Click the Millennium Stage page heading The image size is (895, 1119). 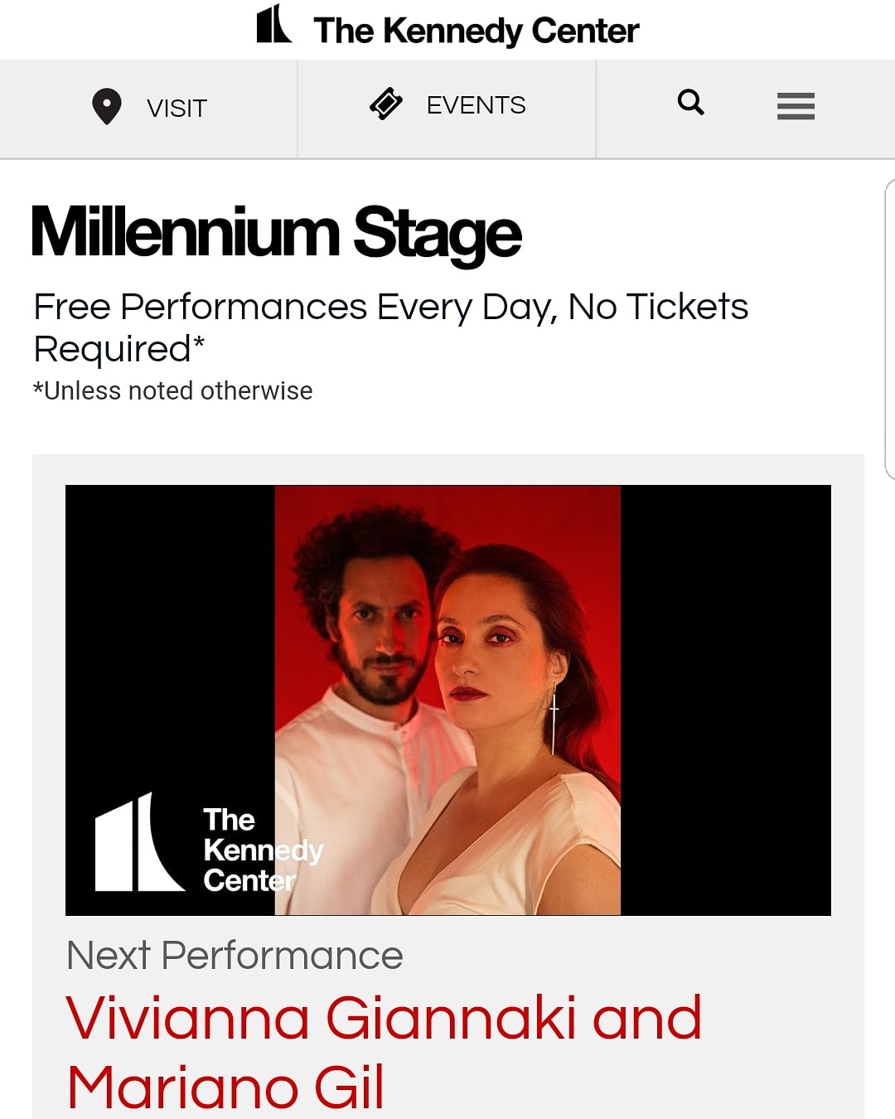276,233
